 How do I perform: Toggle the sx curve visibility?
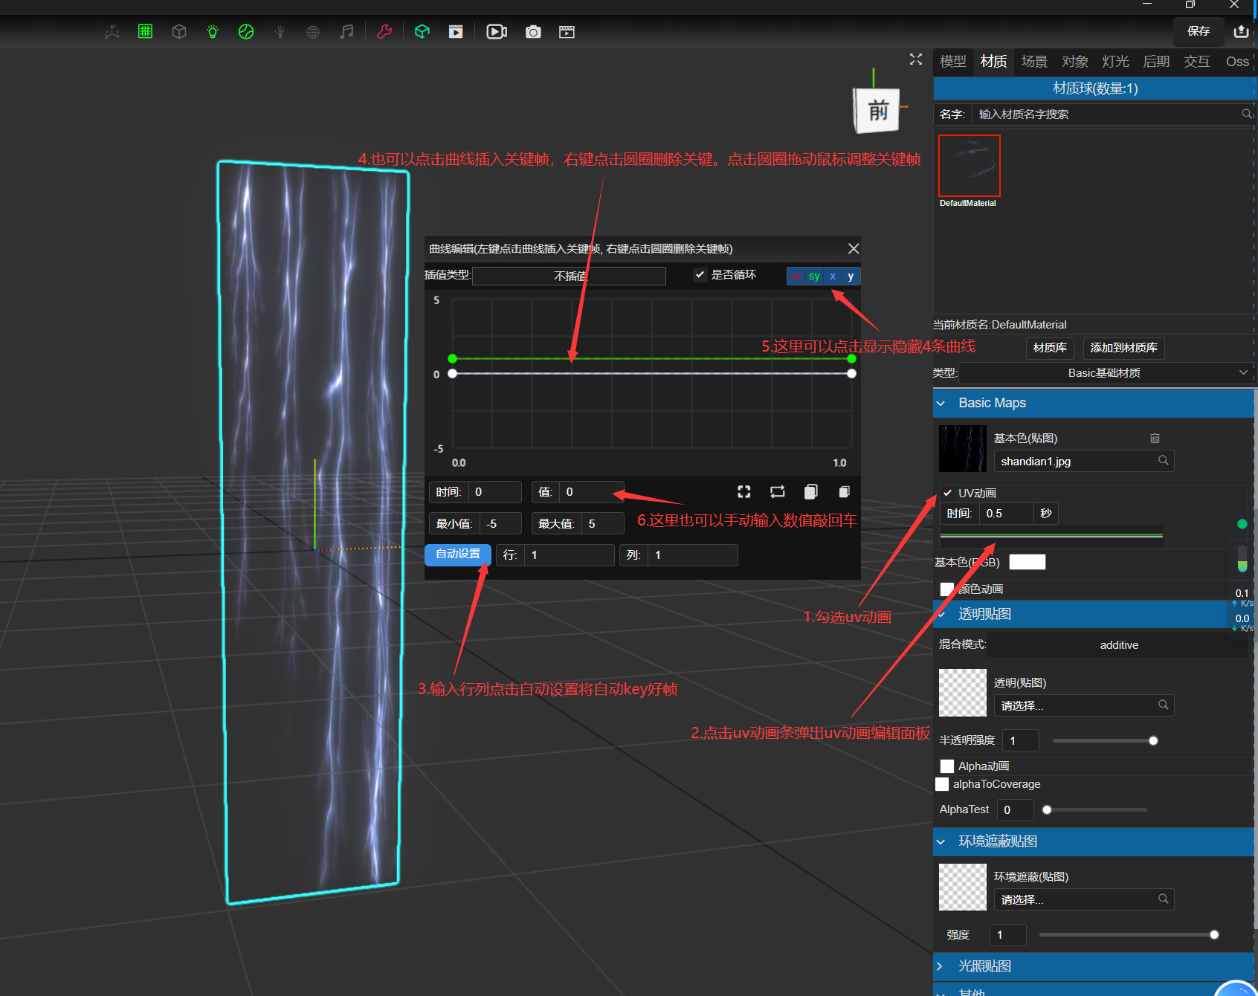[796, 276]
